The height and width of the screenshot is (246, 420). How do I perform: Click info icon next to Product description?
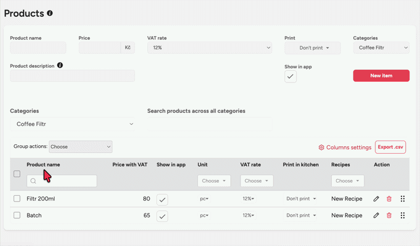coord(60,66)
